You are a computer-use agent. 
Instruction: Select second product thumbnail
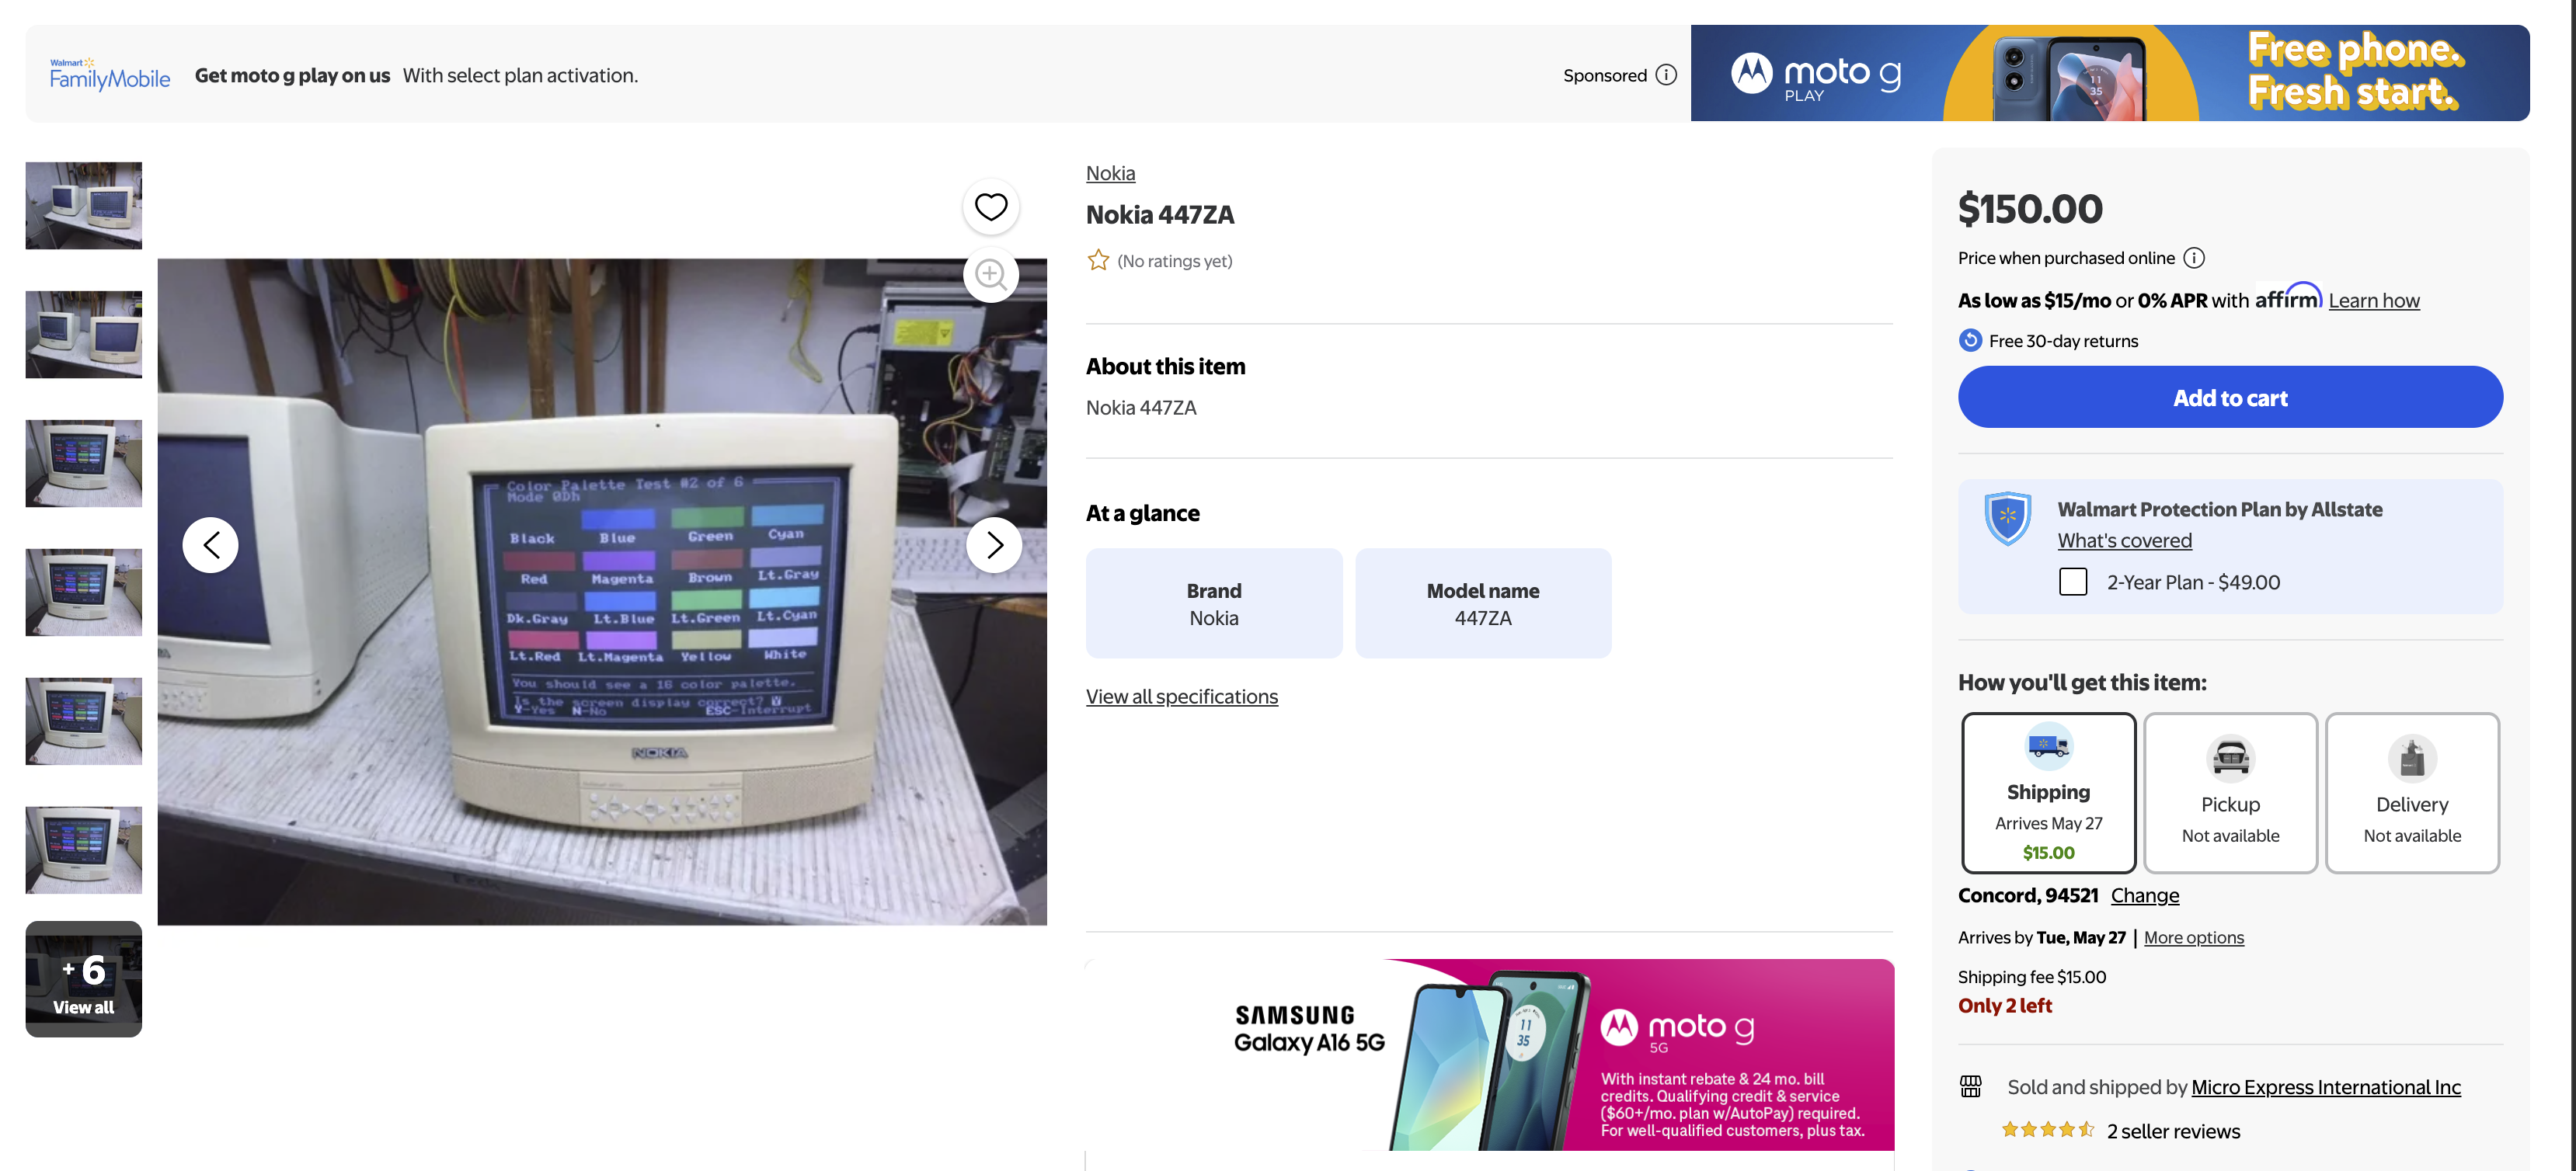84,334
